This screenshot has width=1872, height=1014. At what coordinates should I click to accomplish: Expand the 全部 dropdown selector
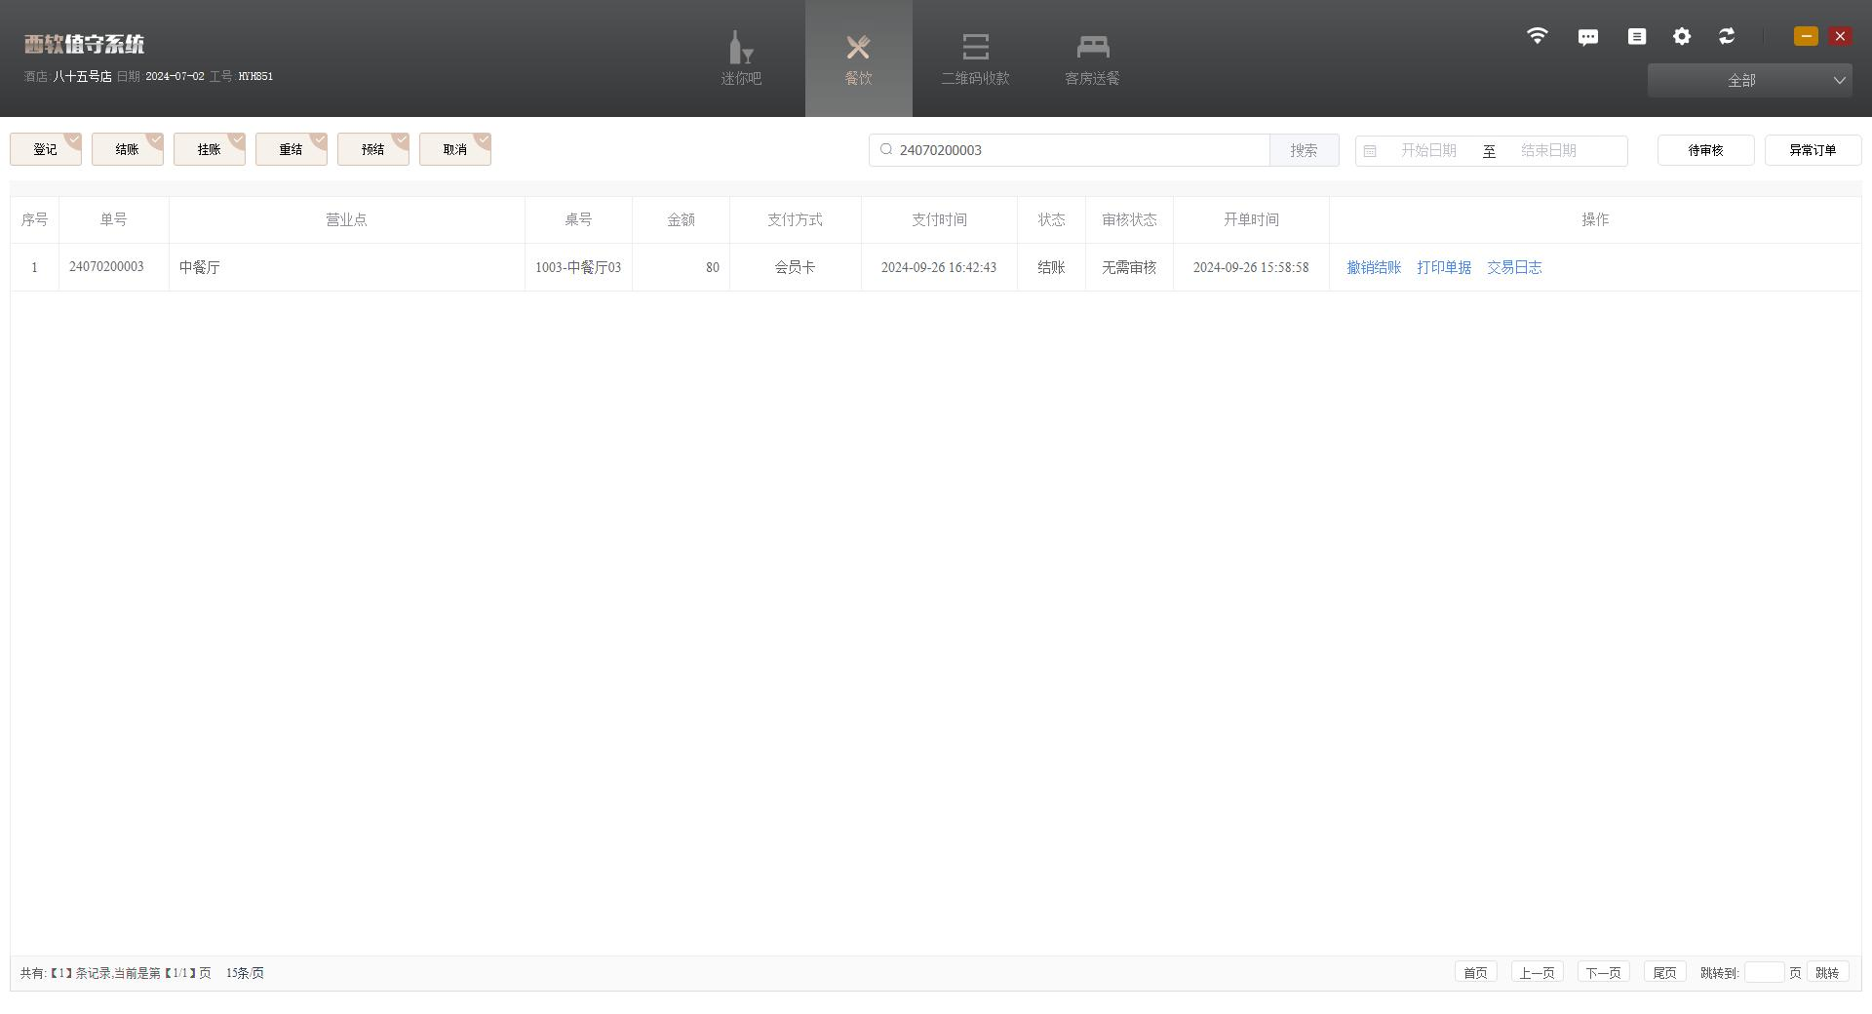coord(1749,80)
